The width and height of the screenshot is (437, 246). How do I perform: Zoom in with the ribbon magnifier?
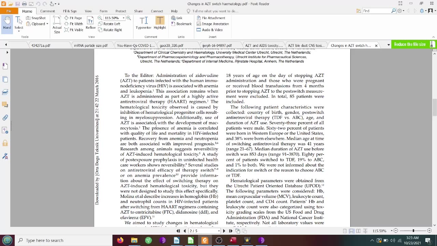[129, 18]
